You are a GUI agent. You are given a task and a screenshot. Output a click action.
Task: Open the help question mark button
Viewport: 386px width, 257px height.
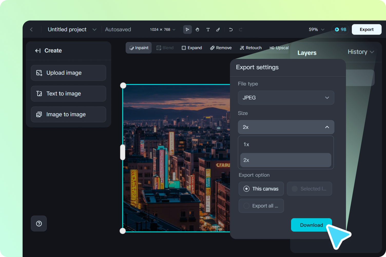[39, 223]
